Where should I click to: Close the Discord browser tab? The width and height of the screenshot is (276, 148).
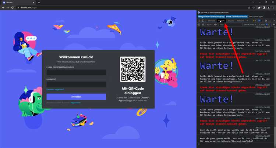click(x=33, y=3)
